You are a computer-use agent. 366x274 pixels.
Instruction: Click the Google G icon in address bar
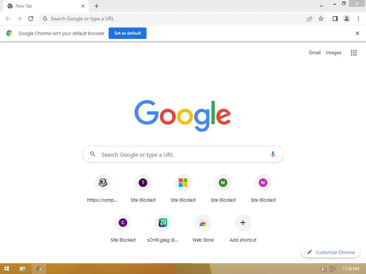point(45,19)
